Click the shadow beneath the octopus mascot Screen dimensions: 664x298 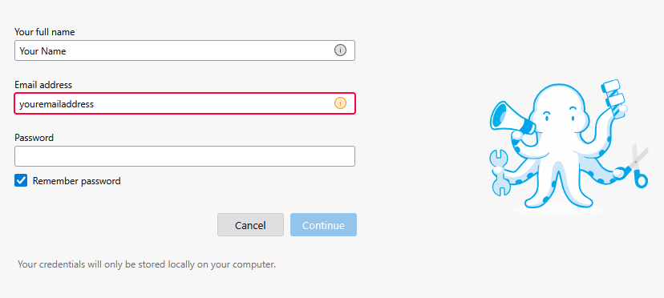pos(559,210)
